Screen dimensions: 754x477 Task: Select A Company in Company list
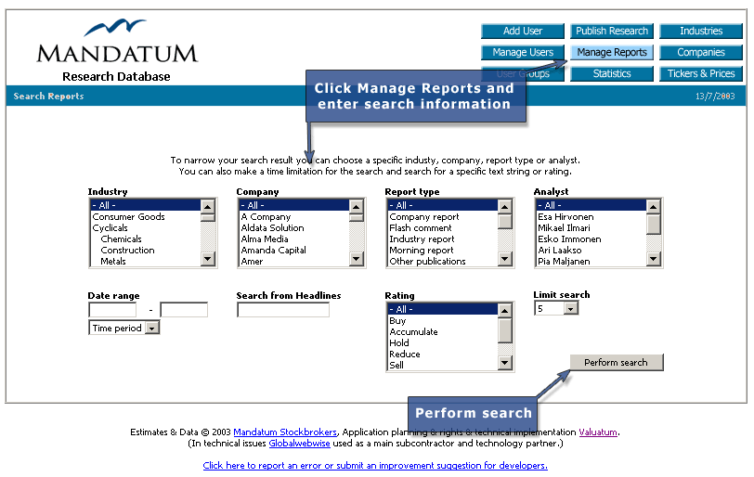[294, 216]
